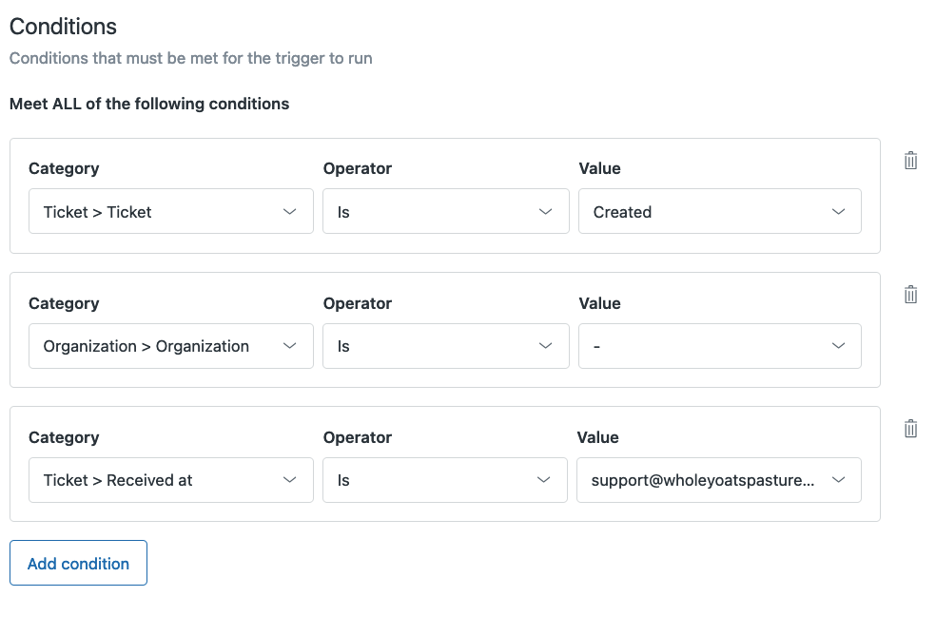The image size is (936, 635).
Task: Open the Organization > Organization category dropdown
Action: 171,346
